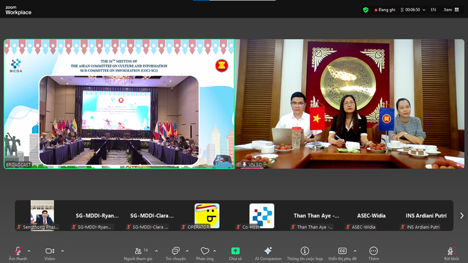
Task: Select SG-MDDI-Ryan participant tile
Action: click(97, 215)
